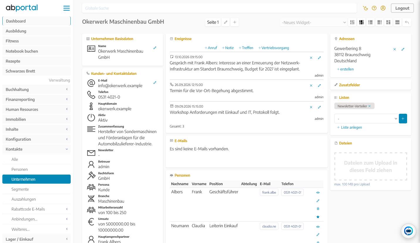The height and width of the screenshot is (243, 420).
Task: Delete the 09.09.2026 workshop event
Action: [x=311, y=107]
